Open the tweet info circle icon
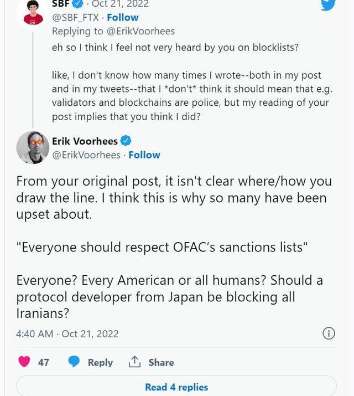 pos(329,333)
